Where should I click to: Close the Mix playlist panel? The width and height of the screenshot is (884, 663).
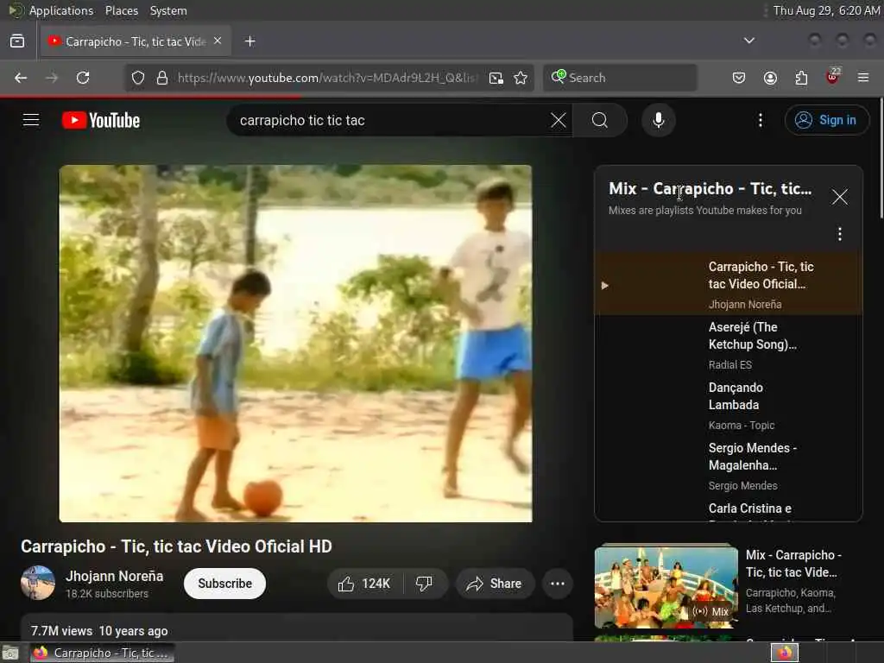click(839, 197)
